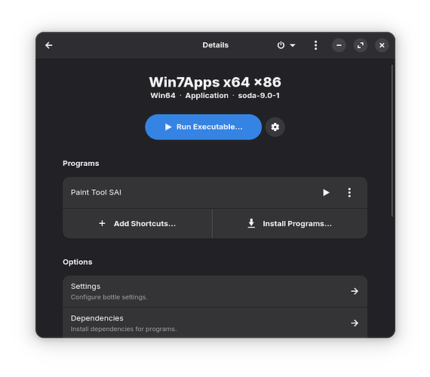Screen dimensions: 430x377
Task: Click the Programs section heading
Action: click(x=81, y=164)
